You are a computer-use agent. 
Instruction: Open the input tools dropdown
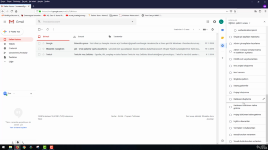pyautogui.click(x=205, y=30)
